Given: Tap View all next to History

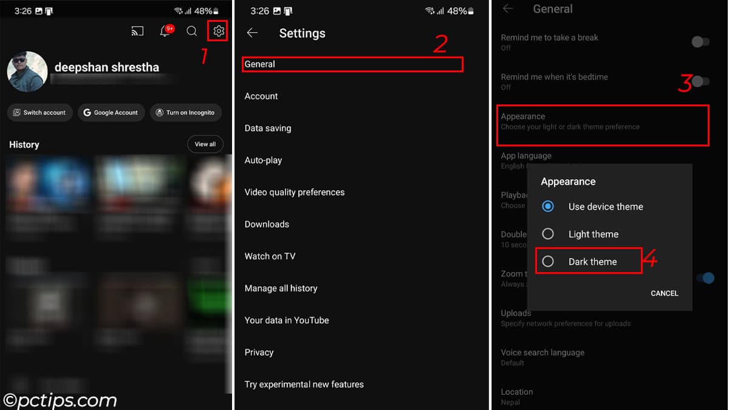Looking at the screenshot, I should point(205,144).
